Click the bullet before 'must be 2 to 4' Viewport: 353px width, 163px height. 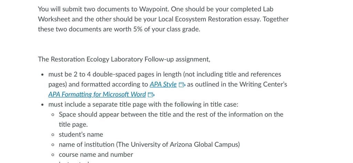pyautogui.click(x=42, y=75)
